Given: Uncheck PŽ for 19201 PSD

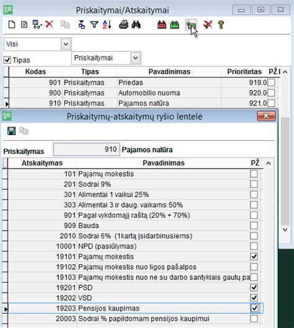Looking at the screenshot, I should point(254,288).
